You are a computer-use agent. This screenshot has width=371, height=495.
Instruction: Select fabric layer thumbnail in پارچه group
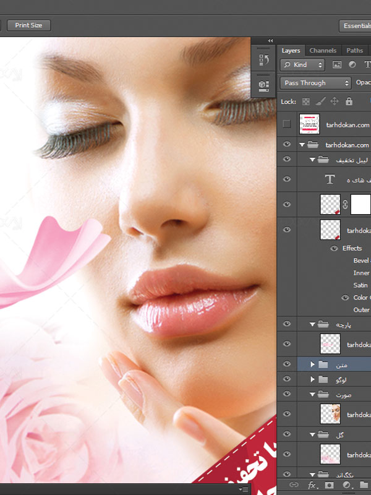tap(330, 344)
